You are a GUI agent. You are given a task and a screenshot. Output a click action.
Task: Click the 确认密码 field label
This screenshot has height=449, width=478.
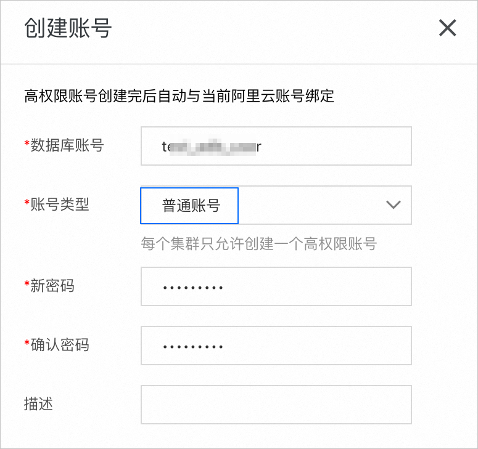[60, 345]
